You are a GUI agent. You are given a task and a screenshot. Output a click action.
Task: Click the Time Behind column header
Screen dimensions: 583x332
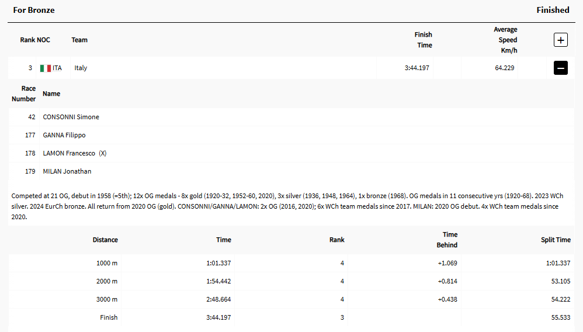click(x=447, y=240)
